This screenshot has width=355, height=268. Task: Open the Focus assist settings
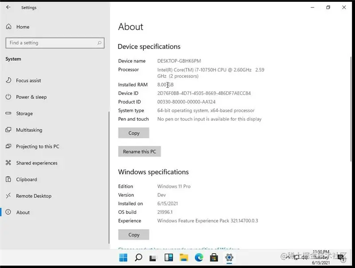(x=28, y=80)
